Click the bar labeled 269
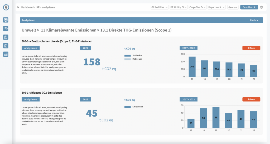The image size is (270, 144). click(x=192, y=67)
